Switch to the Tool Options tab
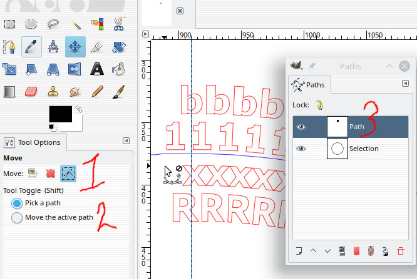 tap(33, 142)
